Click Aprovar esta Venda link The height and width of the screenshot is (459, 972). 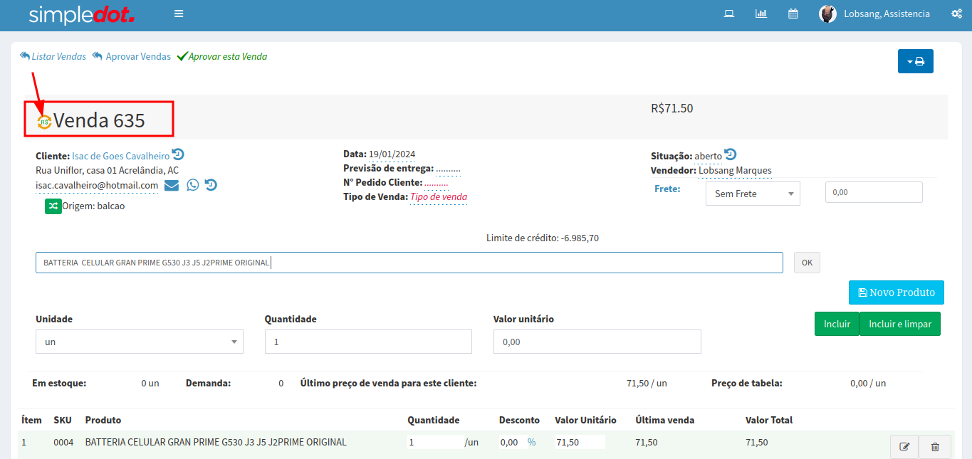(222, 56)
